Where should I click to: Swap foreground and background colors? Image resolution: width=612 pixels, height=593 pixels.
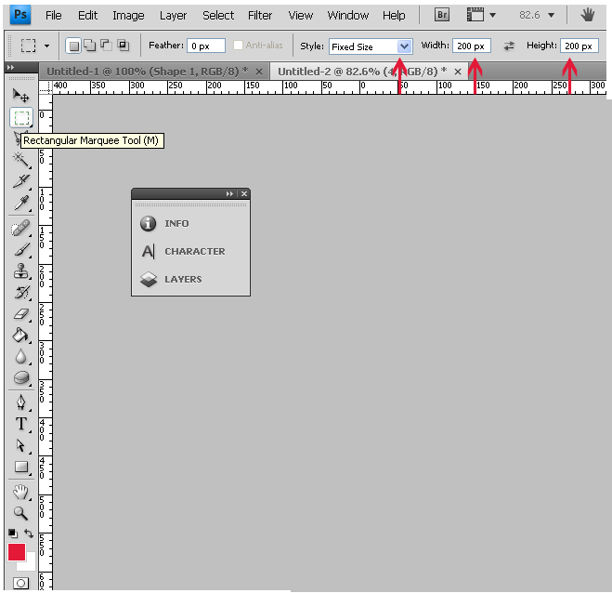(x=29, y=534)
